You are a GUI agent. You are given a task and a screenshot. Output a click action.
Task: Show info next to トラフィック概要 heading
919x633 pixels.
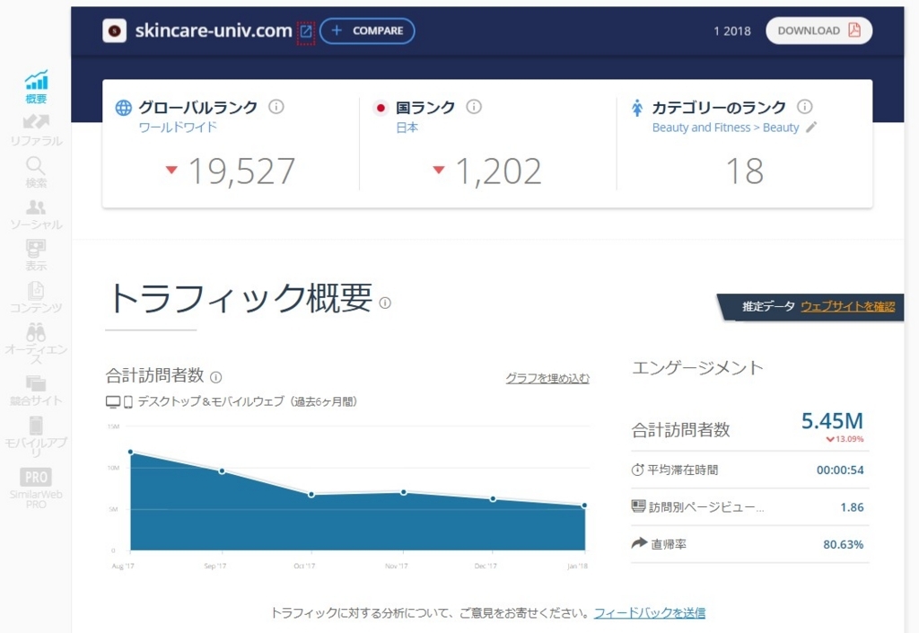[385, 303]
